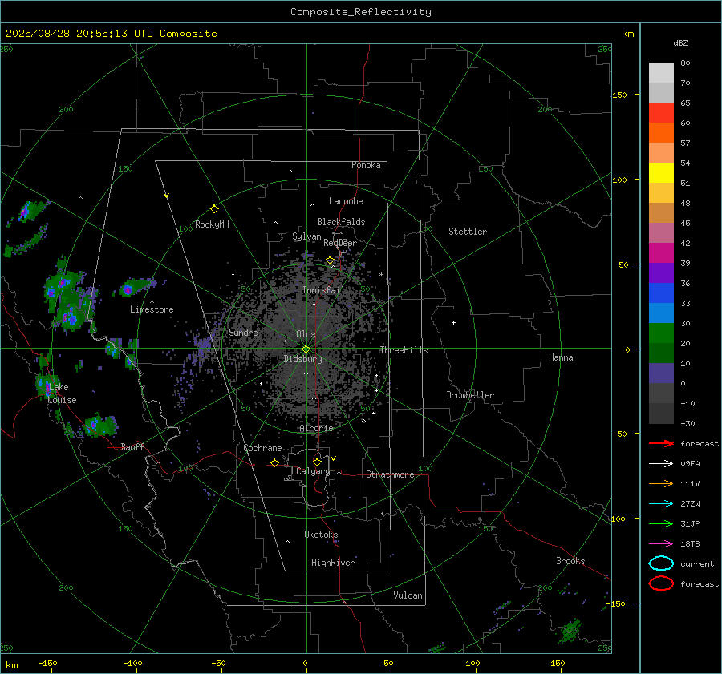Click the Innisfail city label
Screen dimensions: 722x674
(x=323, y=290)
